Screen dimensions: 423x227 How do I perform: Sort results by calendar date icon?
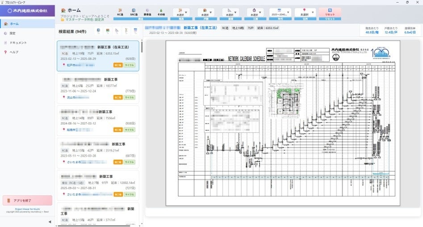[135, 31]
